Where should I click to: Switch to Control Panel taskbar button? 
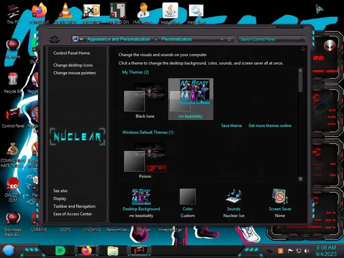tap(139, 251)
